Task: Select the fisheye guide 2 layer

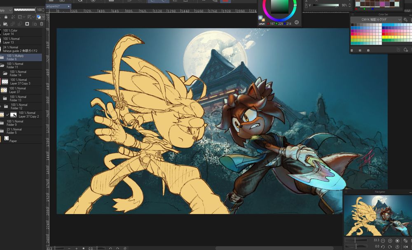Action: (21, 49)
